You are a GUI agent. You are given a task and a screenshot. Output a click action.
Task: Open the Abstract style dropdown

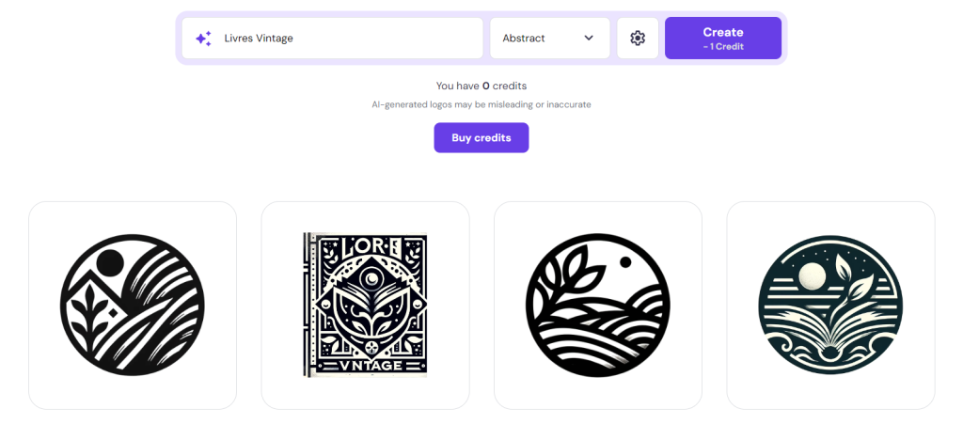pos(549,39)
